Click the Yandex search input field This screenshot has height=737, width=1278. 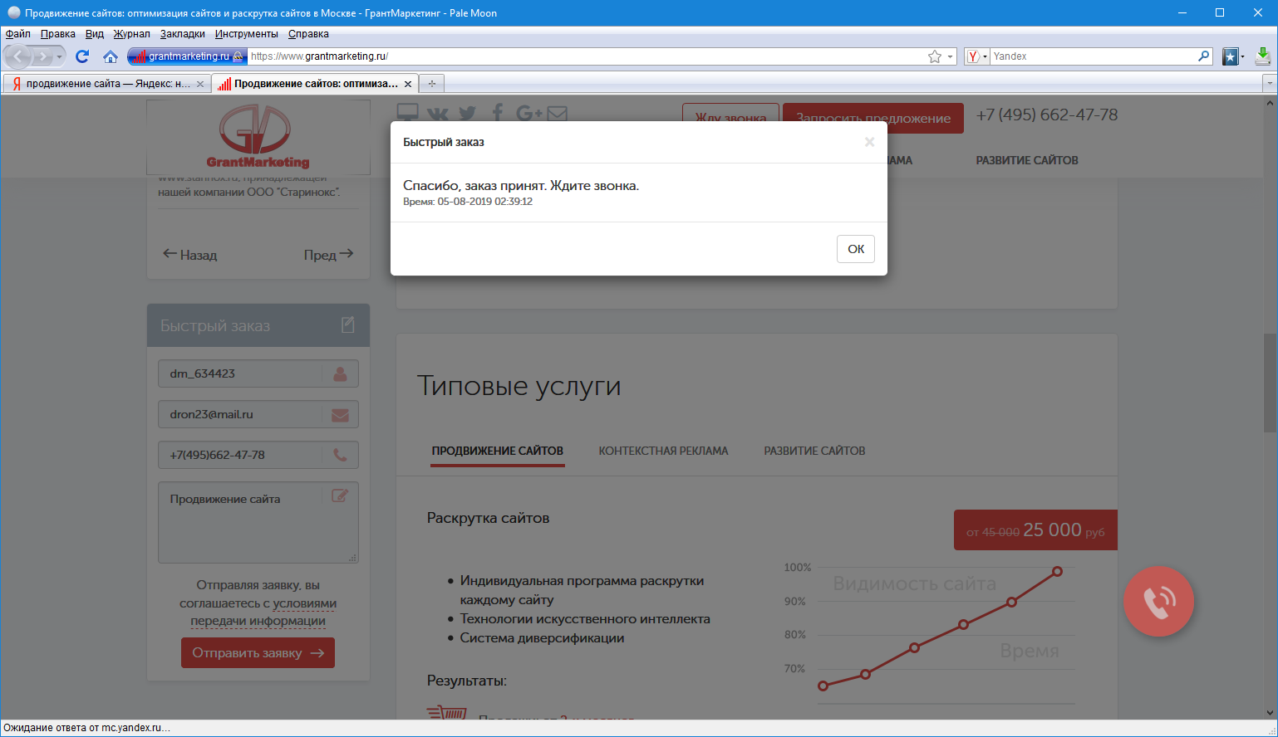1093,56
